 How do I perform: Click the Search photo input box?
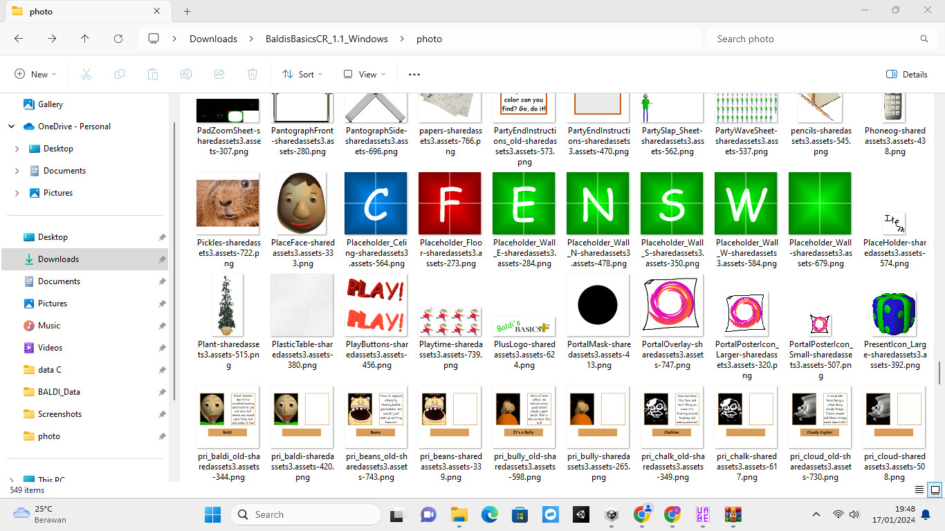823,39
